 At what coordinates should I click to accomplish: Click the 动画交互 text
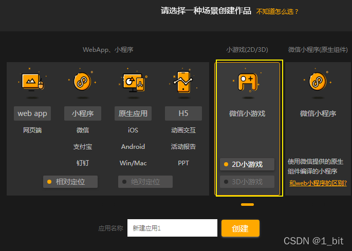click(183, 130)
